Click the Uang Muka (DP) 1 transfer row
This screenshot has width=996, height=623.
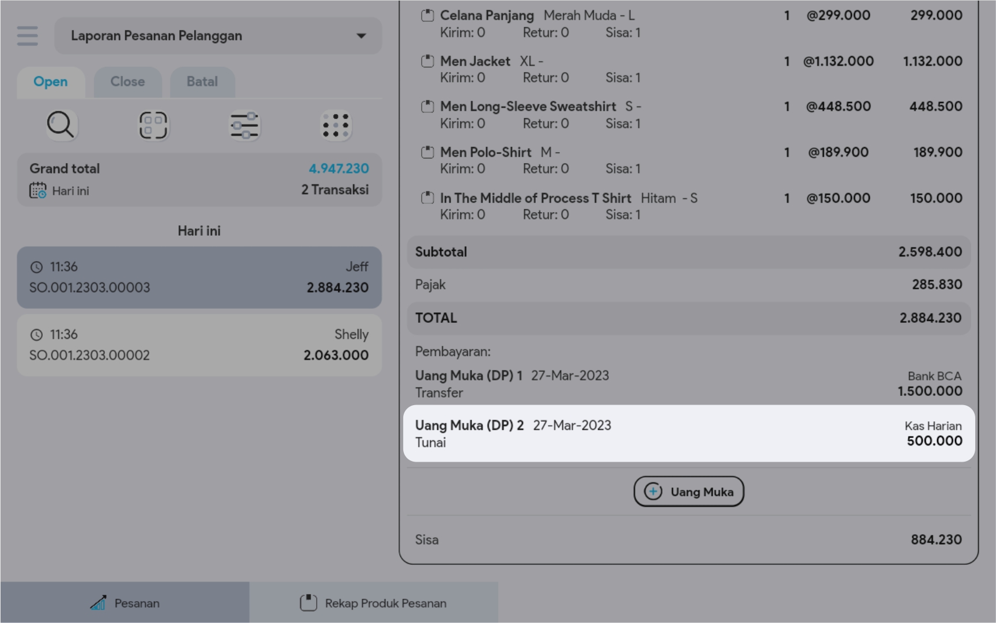688,384
